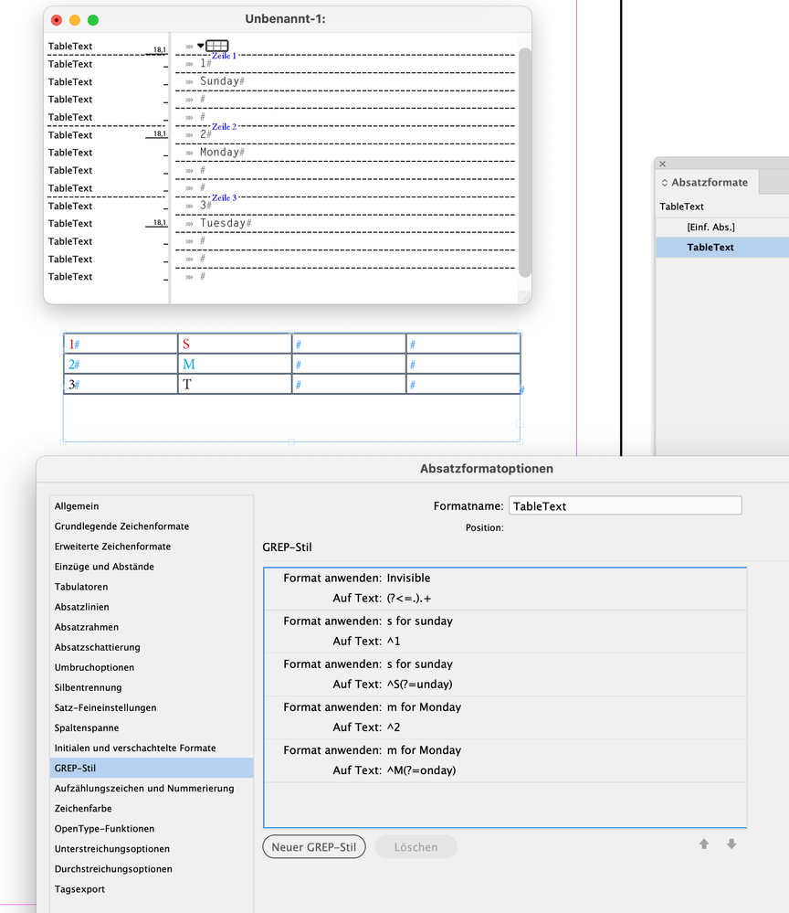
Task: Click table cell containing red 1
Action: 121,345
